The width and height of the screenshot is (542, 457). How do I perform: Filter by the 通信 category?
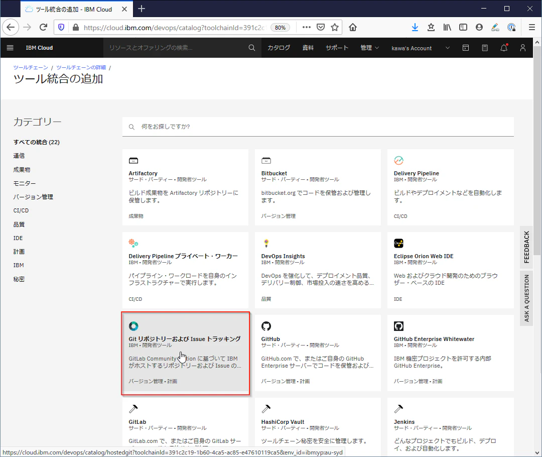coord(19,156)
